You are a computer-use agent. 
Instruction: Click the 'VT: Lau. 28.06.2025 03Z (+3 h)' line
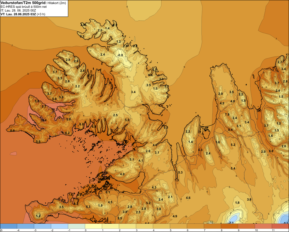click(x=23, y=14)
